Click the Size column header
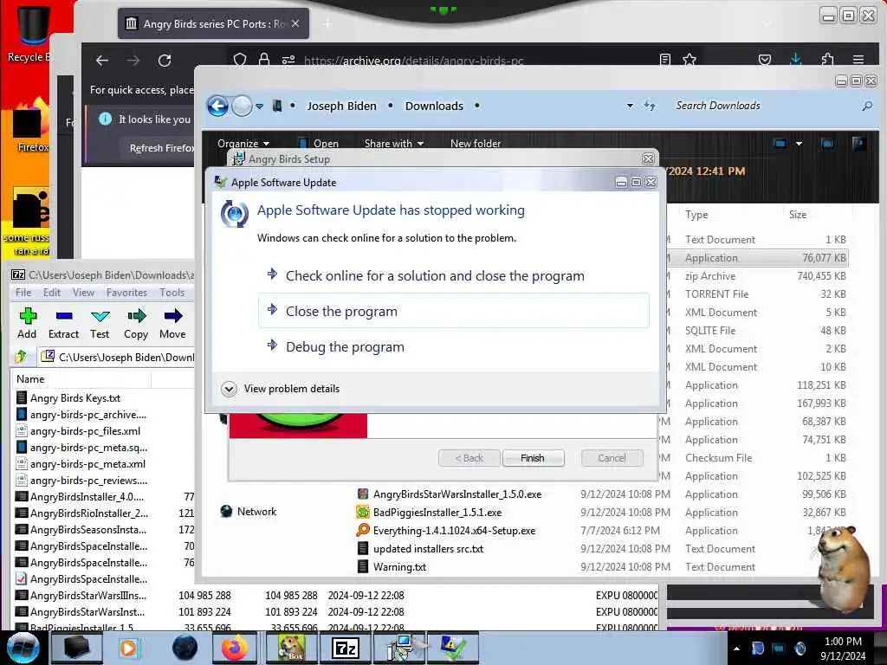This screenshot has width=887, height=665. [x=798, y=215]
